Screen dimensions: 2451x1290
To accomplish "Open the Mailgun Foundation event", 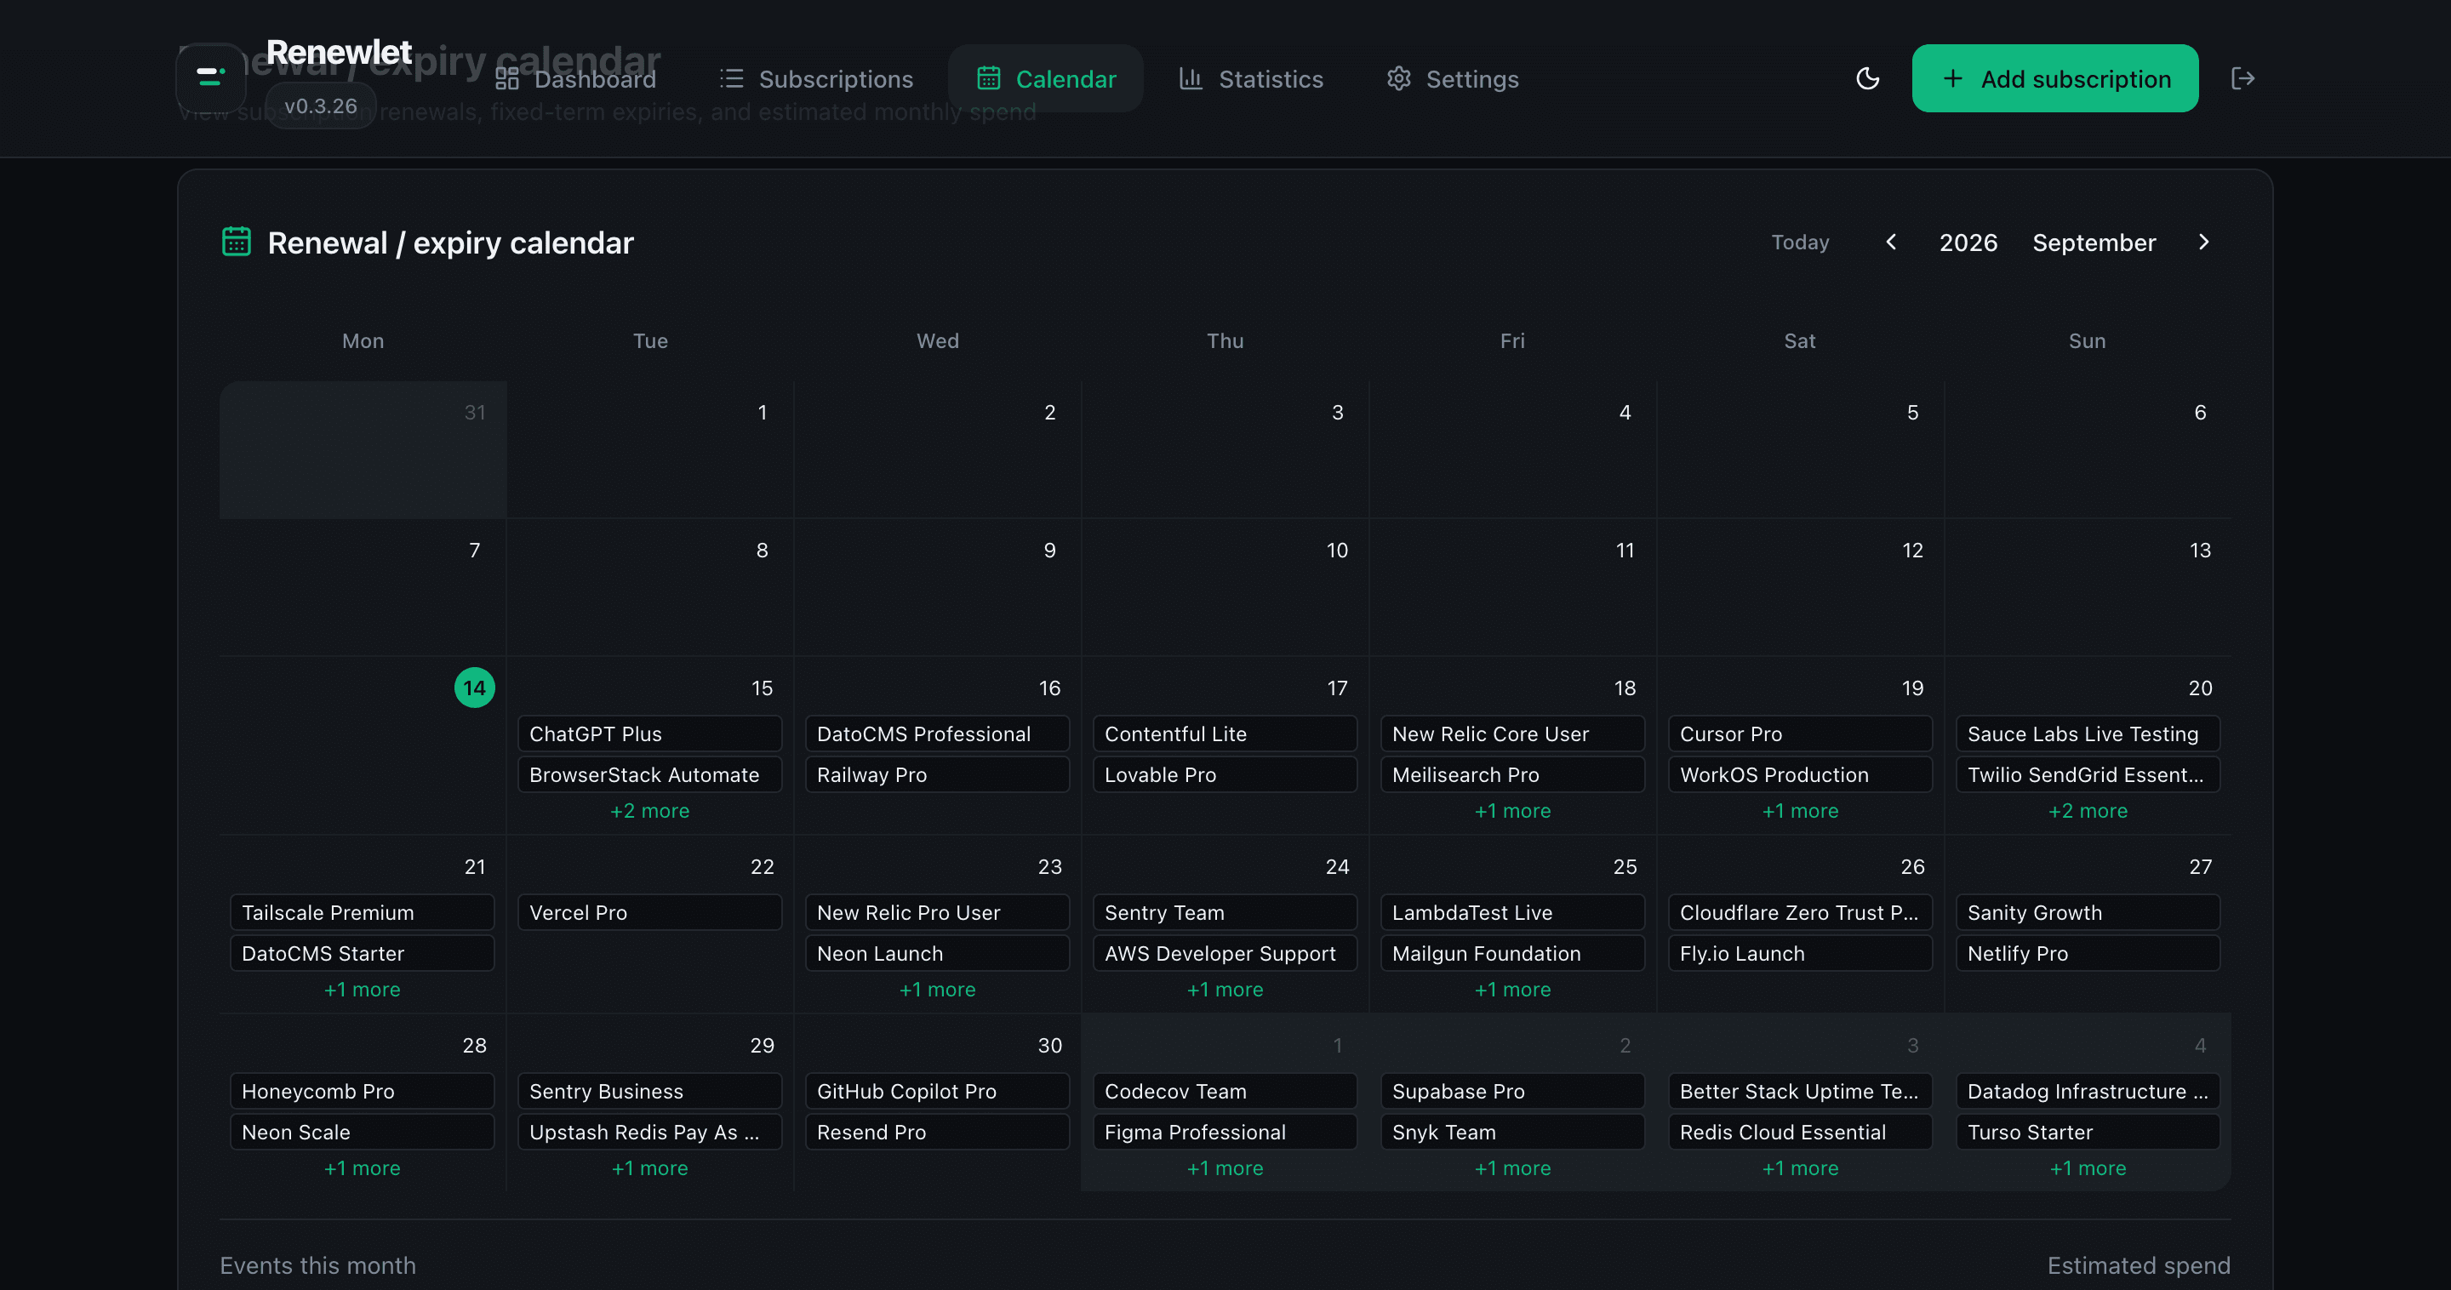I will tap(1512, 953).
